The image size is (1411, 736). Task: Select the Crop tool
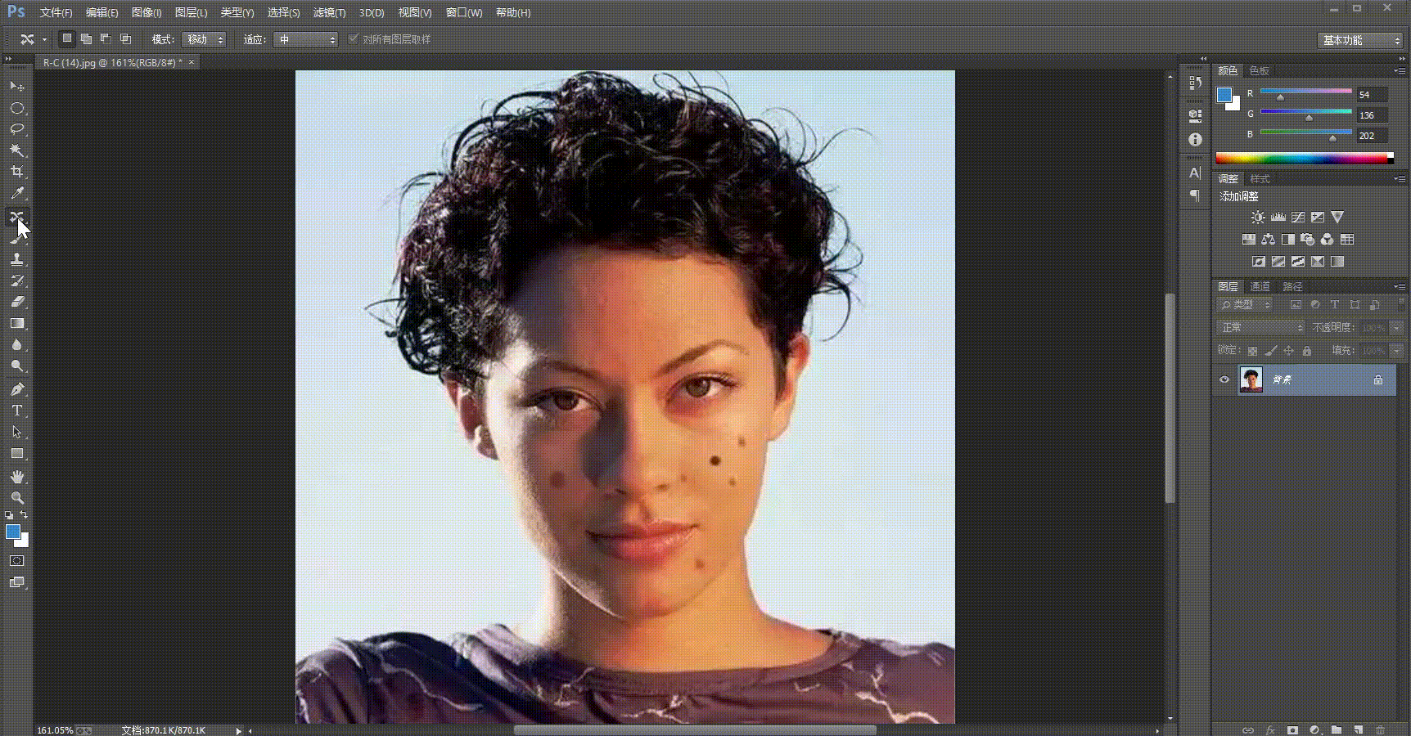(x=16, y=172)
